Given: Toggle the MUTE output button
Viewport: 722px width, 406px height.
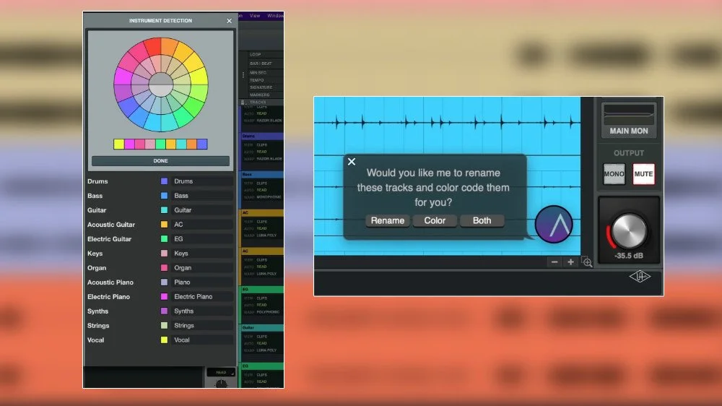Looking at the screenshot, I should tap(643, 174).
